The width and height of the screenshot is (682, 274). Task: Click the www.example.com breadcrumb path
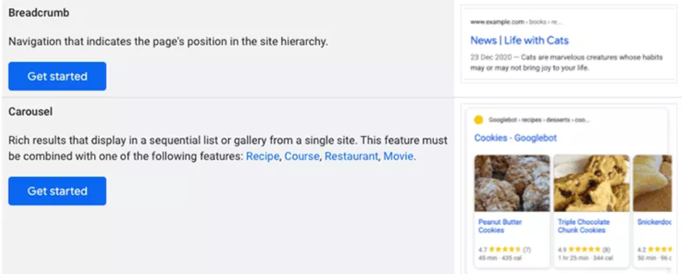[x=515, y=22]
